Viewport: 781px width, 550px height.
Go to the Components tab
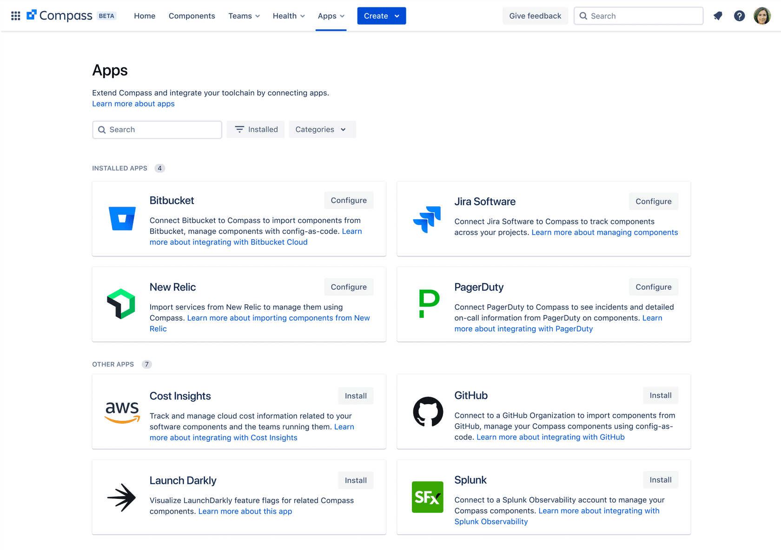pyautogui.click(x=192, y=16)
